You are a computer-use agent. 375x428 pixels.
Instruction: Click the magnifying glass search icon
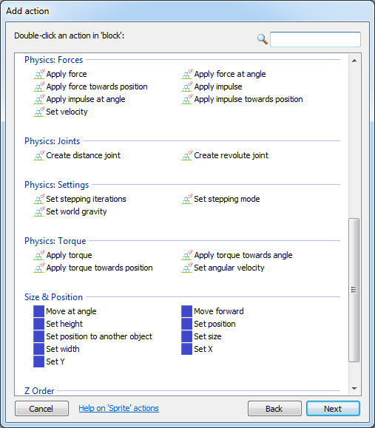pos(262,39)
